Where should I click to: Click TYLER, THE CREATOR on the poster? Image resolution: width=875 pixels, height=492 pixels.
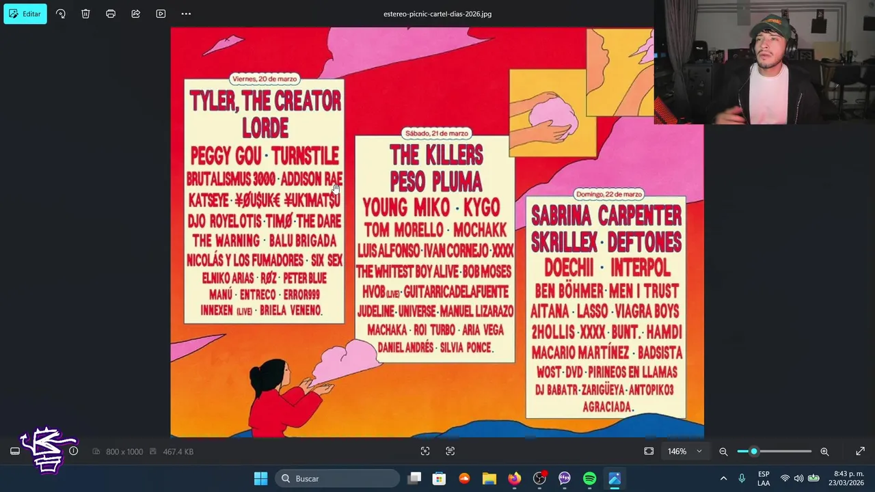click(x=265, y=101)
